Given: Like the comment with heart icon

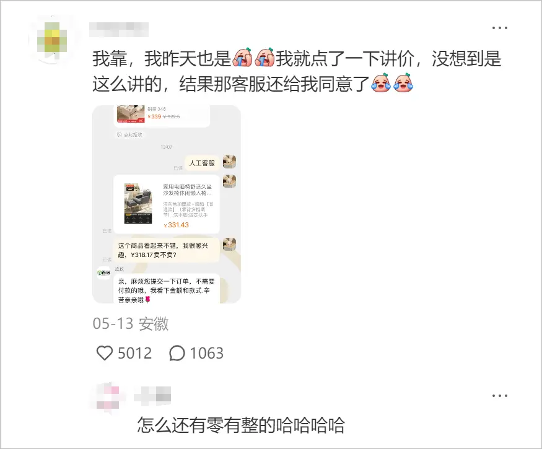Looking at the screenshot, I should [x=105, y=353].
